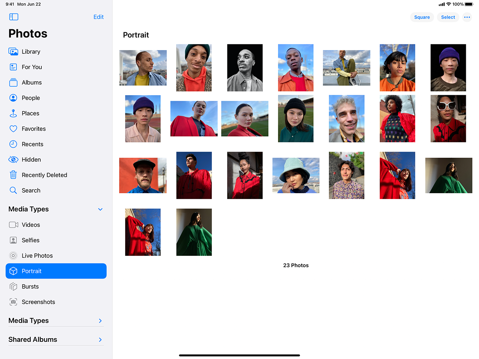Switch grid to Square thumbnails
The image size is (479, 359).
pos(422,17)
